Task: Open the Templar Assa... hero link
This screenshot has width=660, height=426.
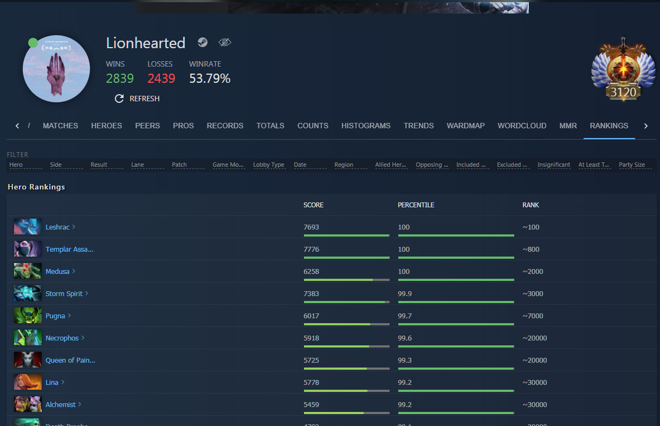Action: click(69, 250)
